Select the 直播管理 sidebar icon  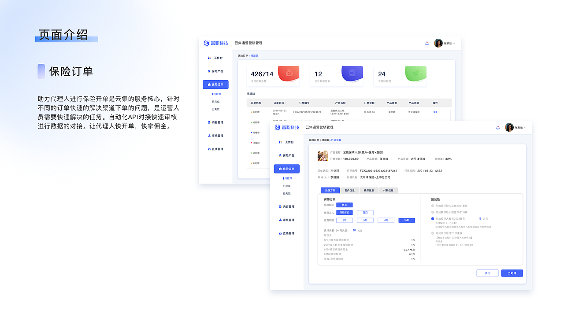pyautogui.click(x=287, y=233)
